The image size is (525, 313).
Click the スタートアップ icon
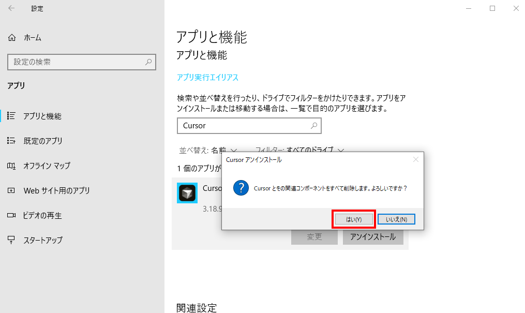coord(11,240)
